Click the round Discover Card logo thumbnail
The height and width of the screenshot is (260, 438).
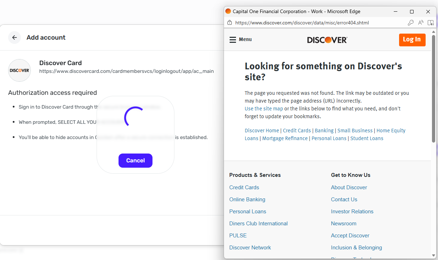(19, 70)
